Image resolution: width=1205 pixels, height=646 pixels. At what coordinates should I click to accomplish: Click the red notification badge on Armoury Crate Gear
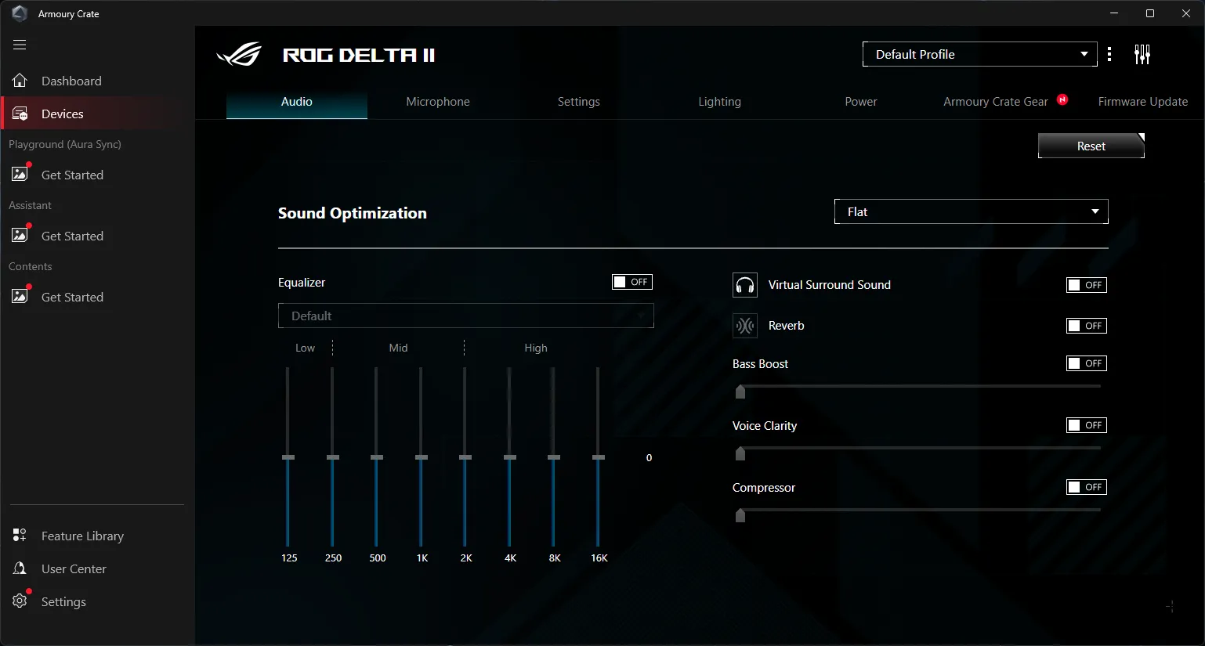(1062, 99)
